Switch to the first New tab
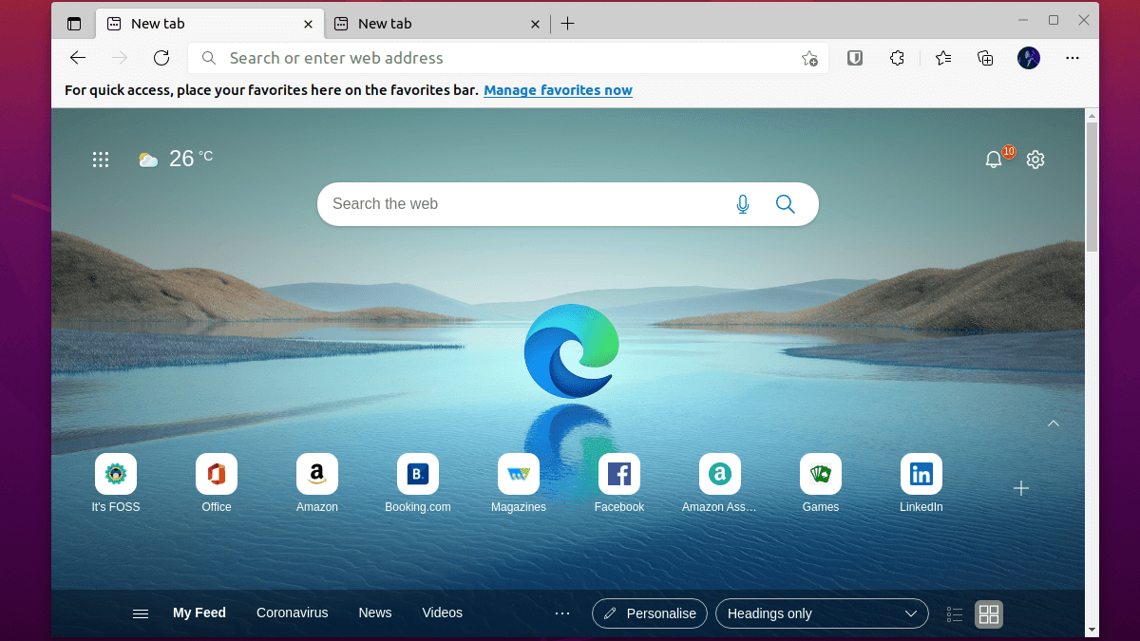 coord(210,24)
